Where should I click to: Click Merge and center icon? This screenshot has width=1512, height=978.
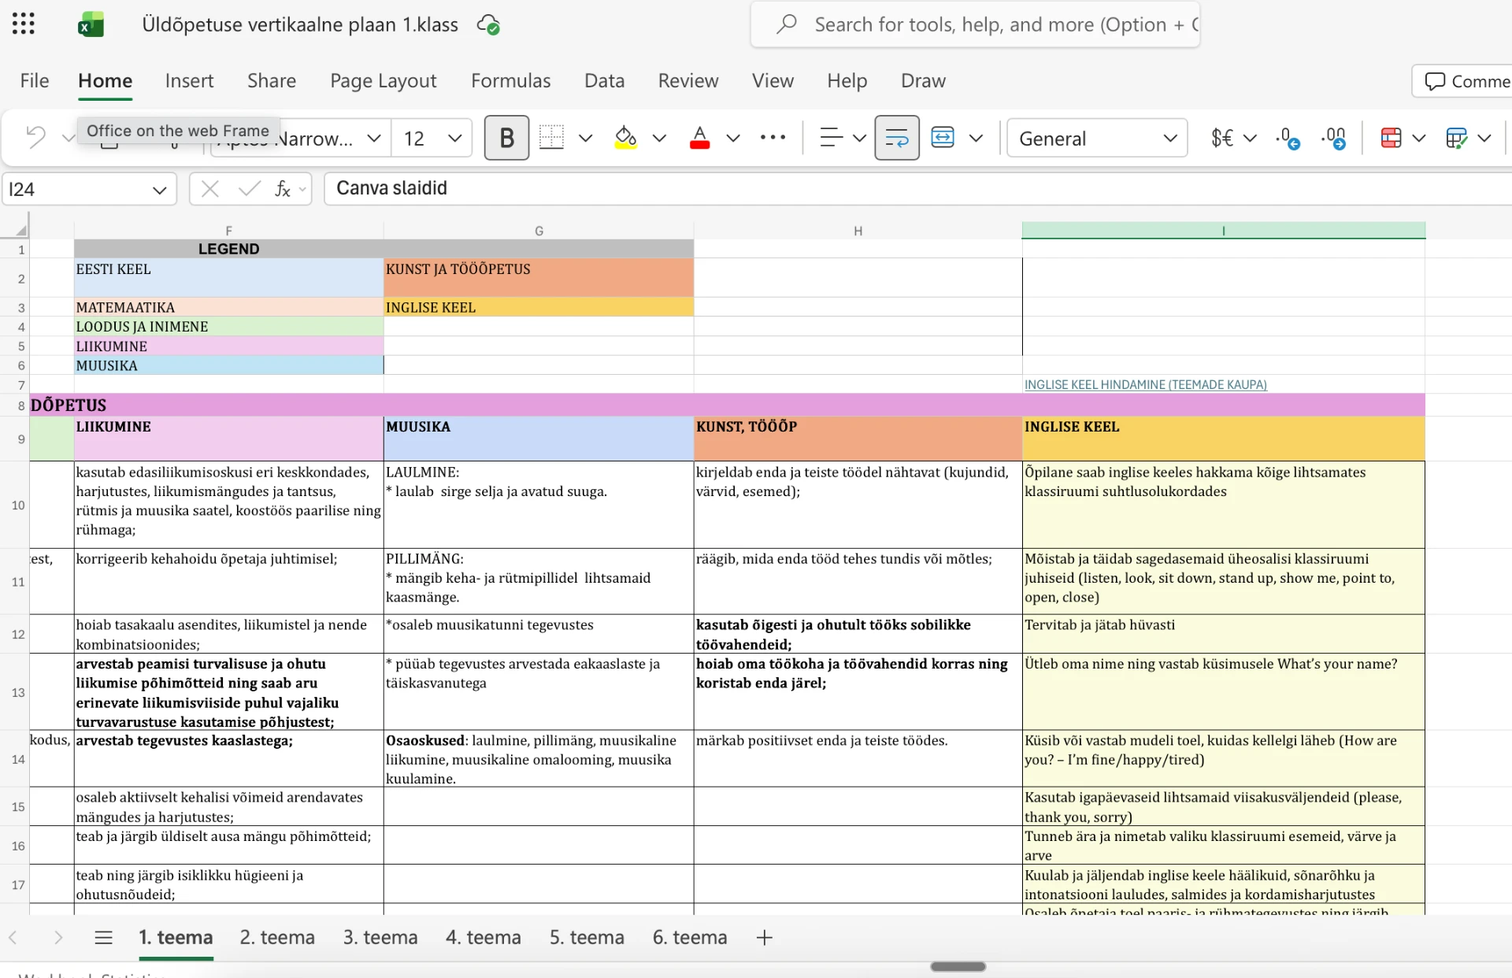943,138
